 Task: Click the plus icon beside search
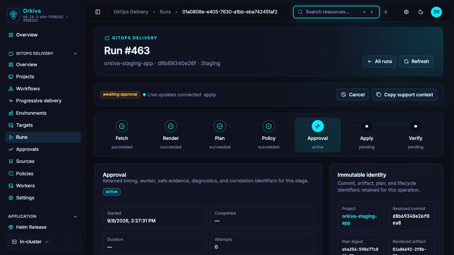[x=386, y=12]
